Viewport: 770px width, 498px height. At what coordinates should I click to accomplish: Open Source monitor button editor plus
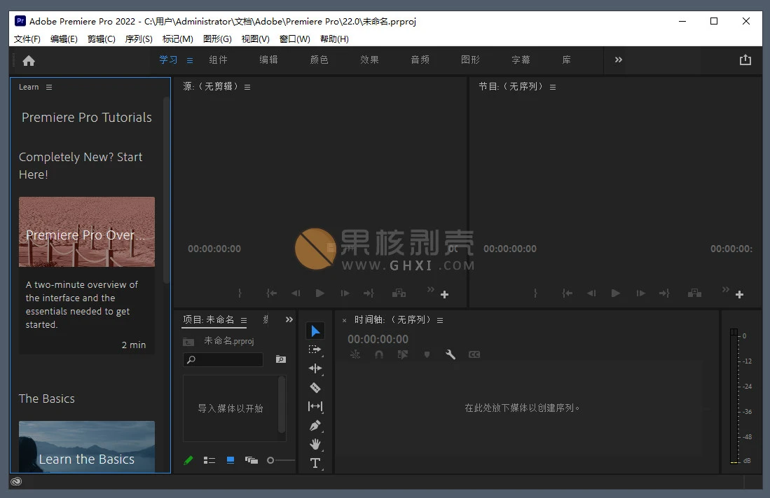444,295
